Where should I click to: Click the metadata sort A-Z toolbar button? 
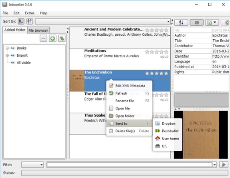[x=181, y=22]
